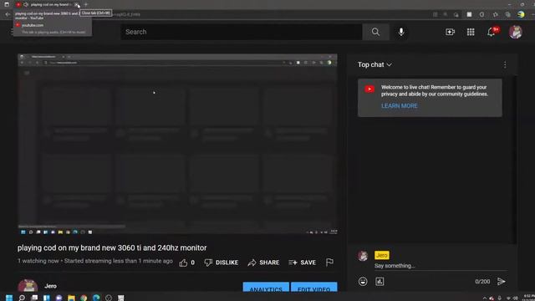This screenshot has width=535, height=301.
Task: Click the live stream video player
Action: 177,144
